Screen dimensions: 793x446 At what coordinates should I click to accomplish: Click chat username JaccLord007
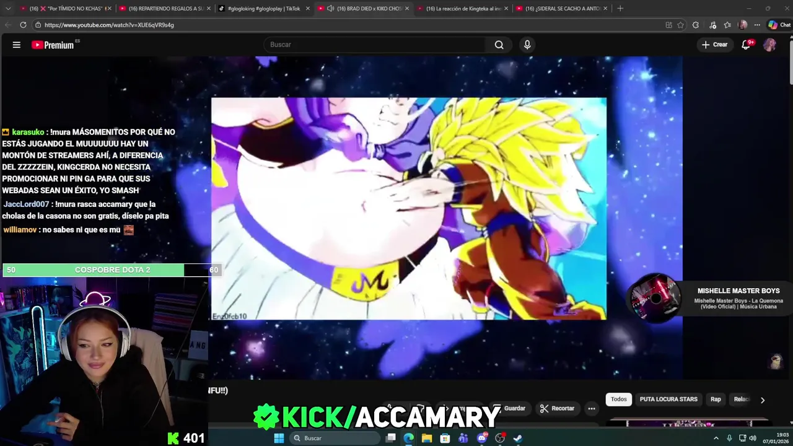26,204
